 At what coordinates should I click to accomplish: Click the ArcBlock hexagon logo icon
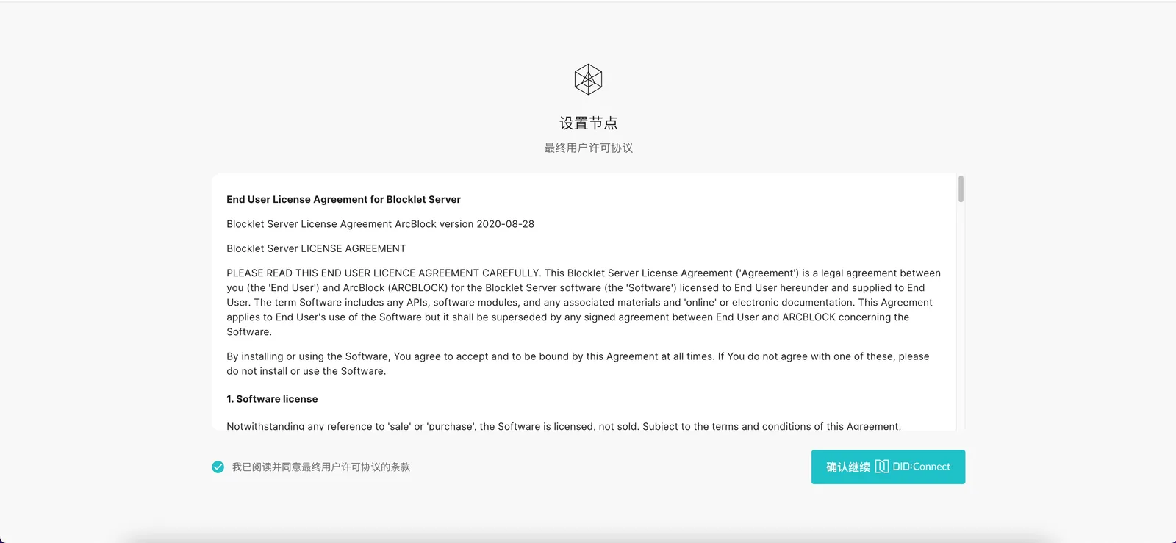588,79
